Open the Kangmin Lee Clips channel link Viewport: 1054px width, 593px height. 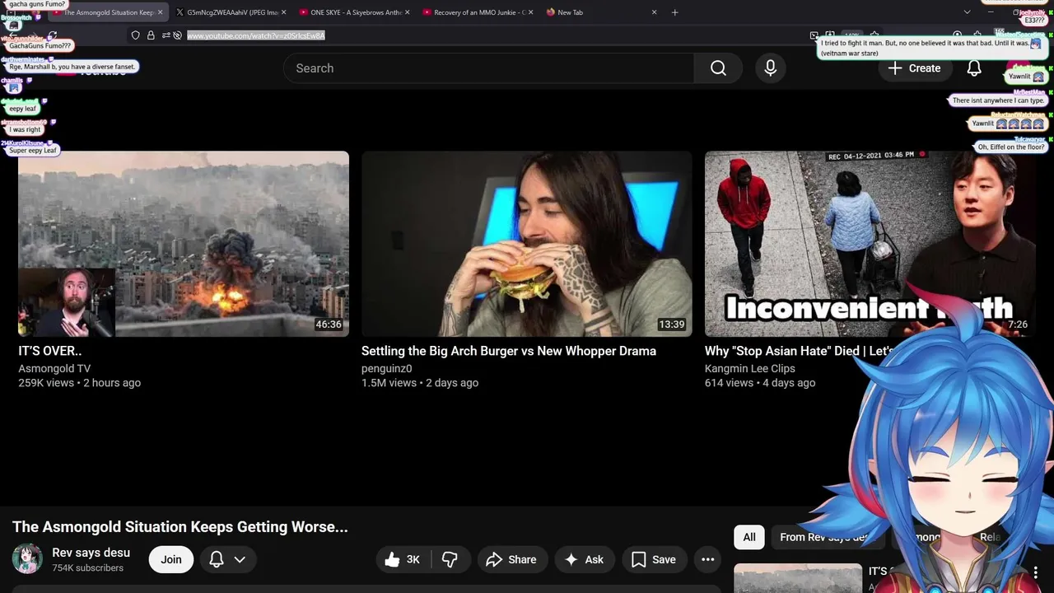coord(749,368)
